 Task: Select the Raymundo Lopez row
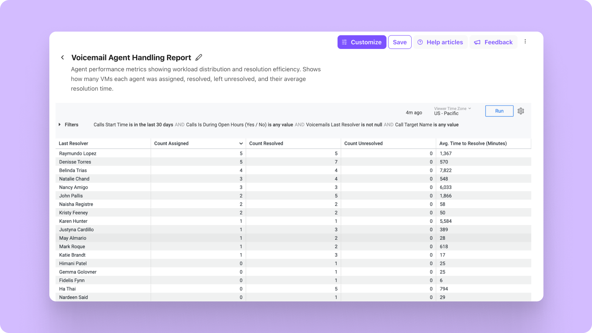[x=77, y=153]
